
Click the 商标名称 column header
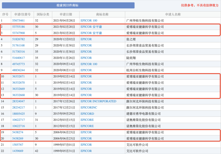[x=102, y=14]
